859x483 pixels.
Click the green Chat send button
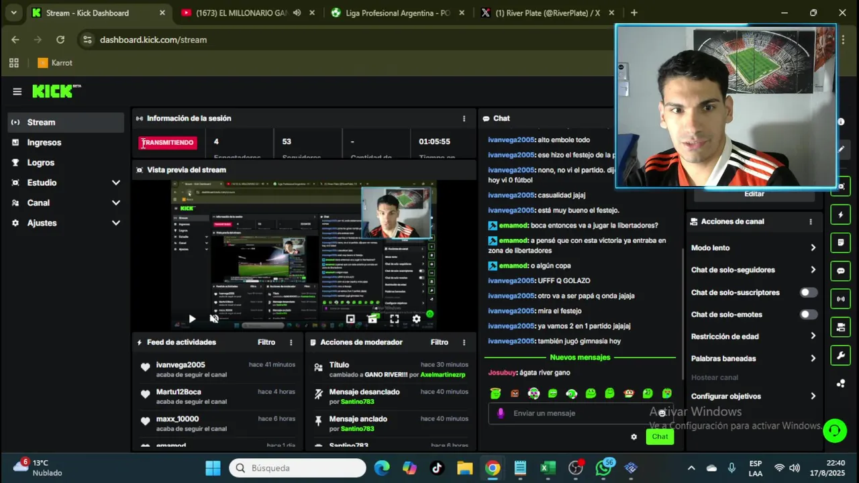pos(660,437)
